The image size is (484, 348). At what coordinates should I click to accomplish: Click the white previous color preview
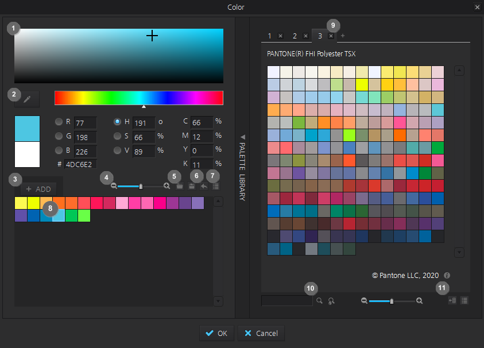point(27,154)
